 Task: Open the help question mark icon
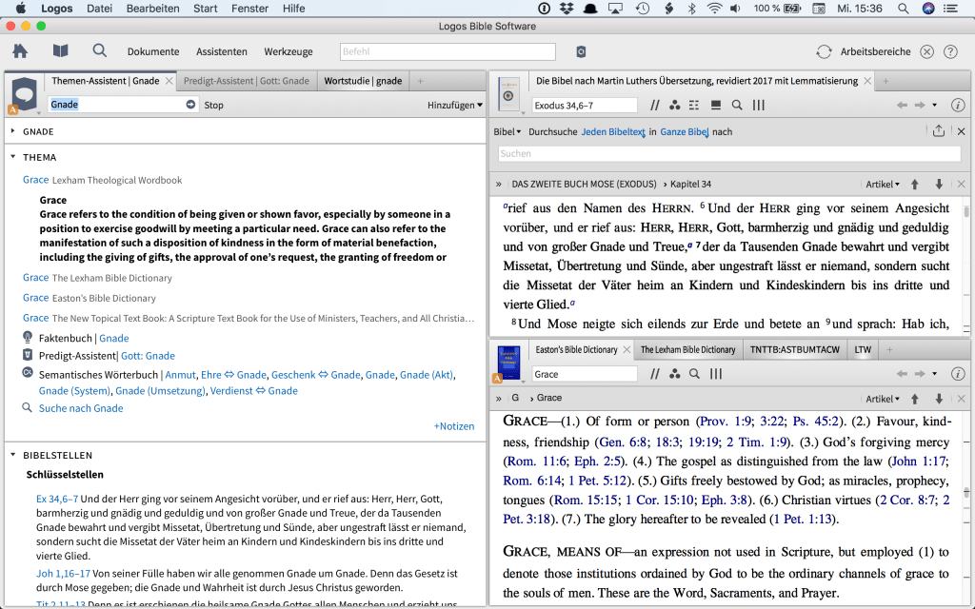(x=949, y=51)
